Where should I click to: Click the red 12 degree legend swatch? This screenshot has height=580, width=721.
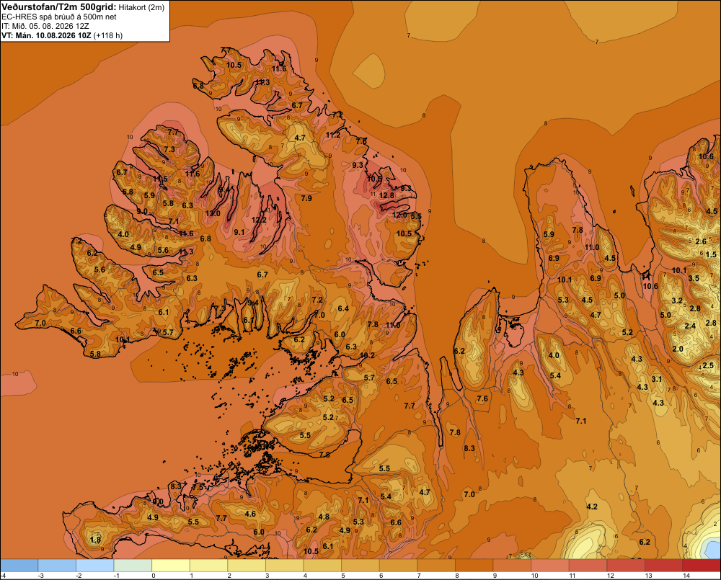coord(626,566)
